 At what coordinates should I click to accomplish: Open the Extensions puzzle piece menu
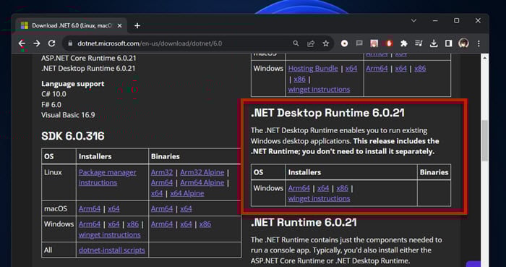pos(403,43)
